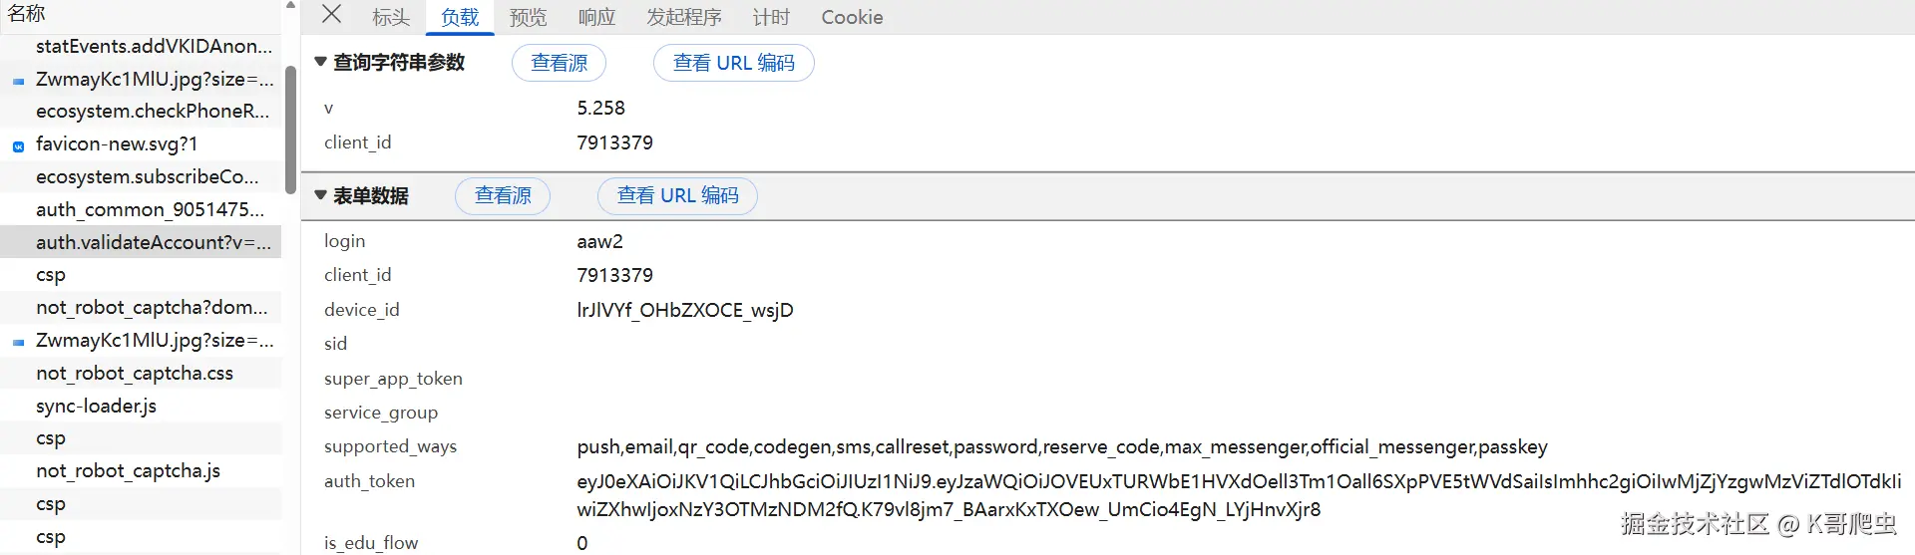The image size is (1915, 555).
Task: Select the ecosystem.checkPhoneR... request
Action: tap(152, 111)
